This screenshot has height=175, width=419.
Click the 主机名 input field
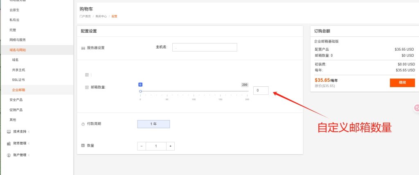tap(205, 47)
